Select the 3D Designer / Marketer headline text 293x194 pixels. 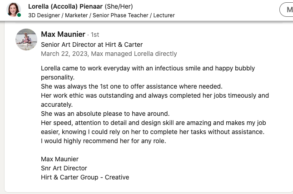[x=101, y=15]
